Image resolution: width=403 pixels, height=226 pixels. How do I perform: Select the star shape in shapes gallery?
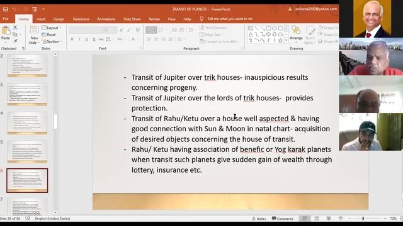280,40
